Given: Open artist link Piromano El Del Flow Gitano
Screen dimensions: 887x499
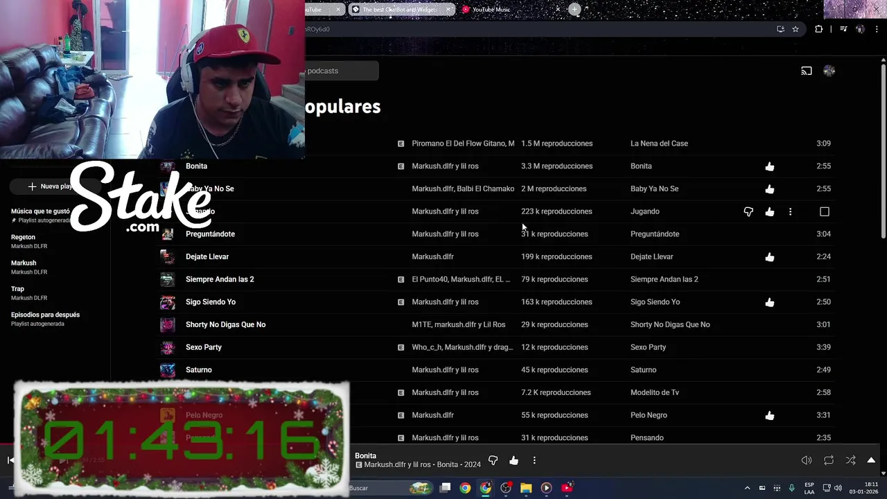Looking at the screenshot, I should pyautogui.click(x=463, y=143).
